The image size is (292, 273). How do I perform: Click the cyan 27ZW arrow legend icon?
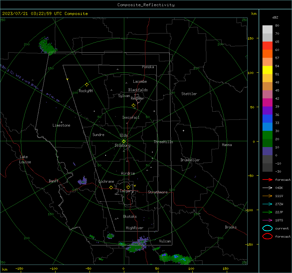pos(267,204)
